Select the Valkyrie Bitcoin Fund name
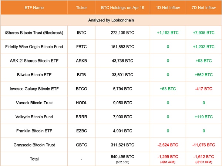The image size is (222, 166). (34, 117)
